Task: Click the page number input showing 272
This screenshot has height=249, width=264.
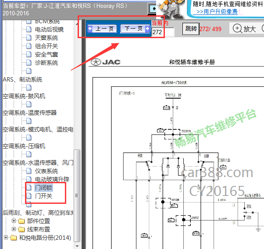Action: pyautogui.click(x=163, y=32)
